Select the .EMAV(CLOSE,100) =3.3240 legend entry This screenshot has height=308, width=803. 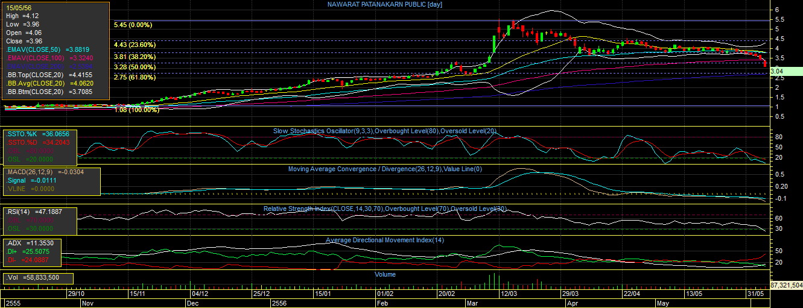coord(49,58)
